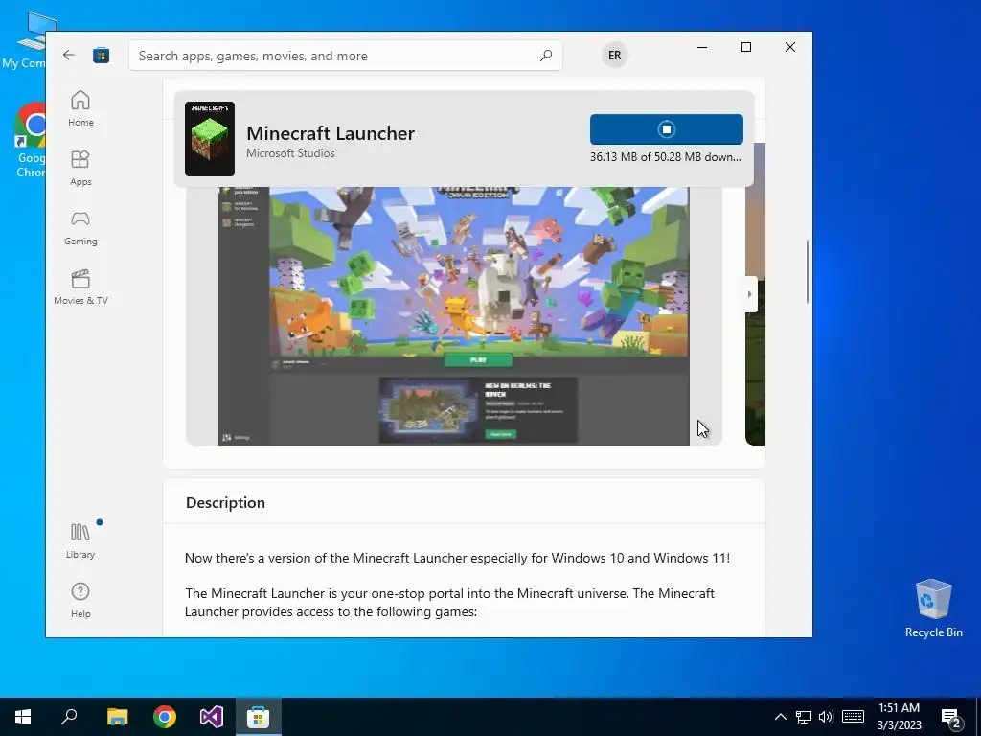The height and width of the screenshot is (736, 981).
Task: Stop the Minecraft Launcher download
Action: click(667, 129)
